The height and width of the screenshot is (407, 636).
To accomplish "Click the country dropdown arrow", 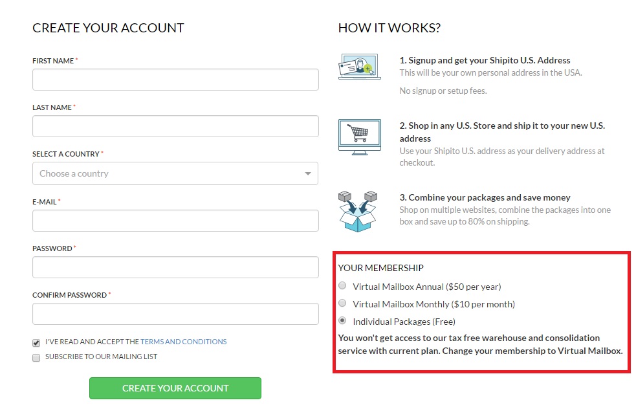I will coord(308,173).
